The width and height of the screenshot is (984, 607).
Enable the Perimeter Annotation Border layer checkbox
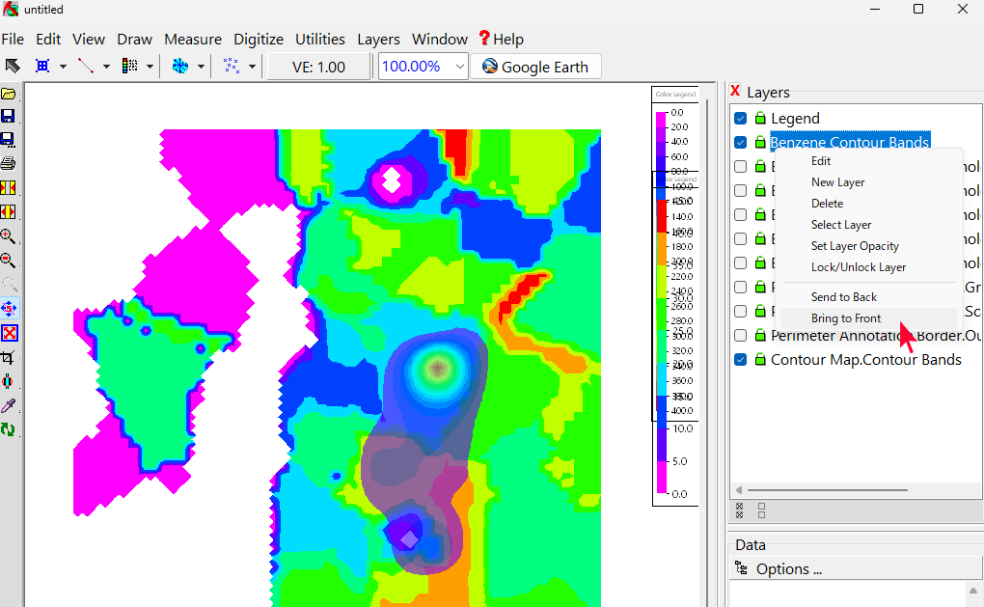click(x=741, y=336)
